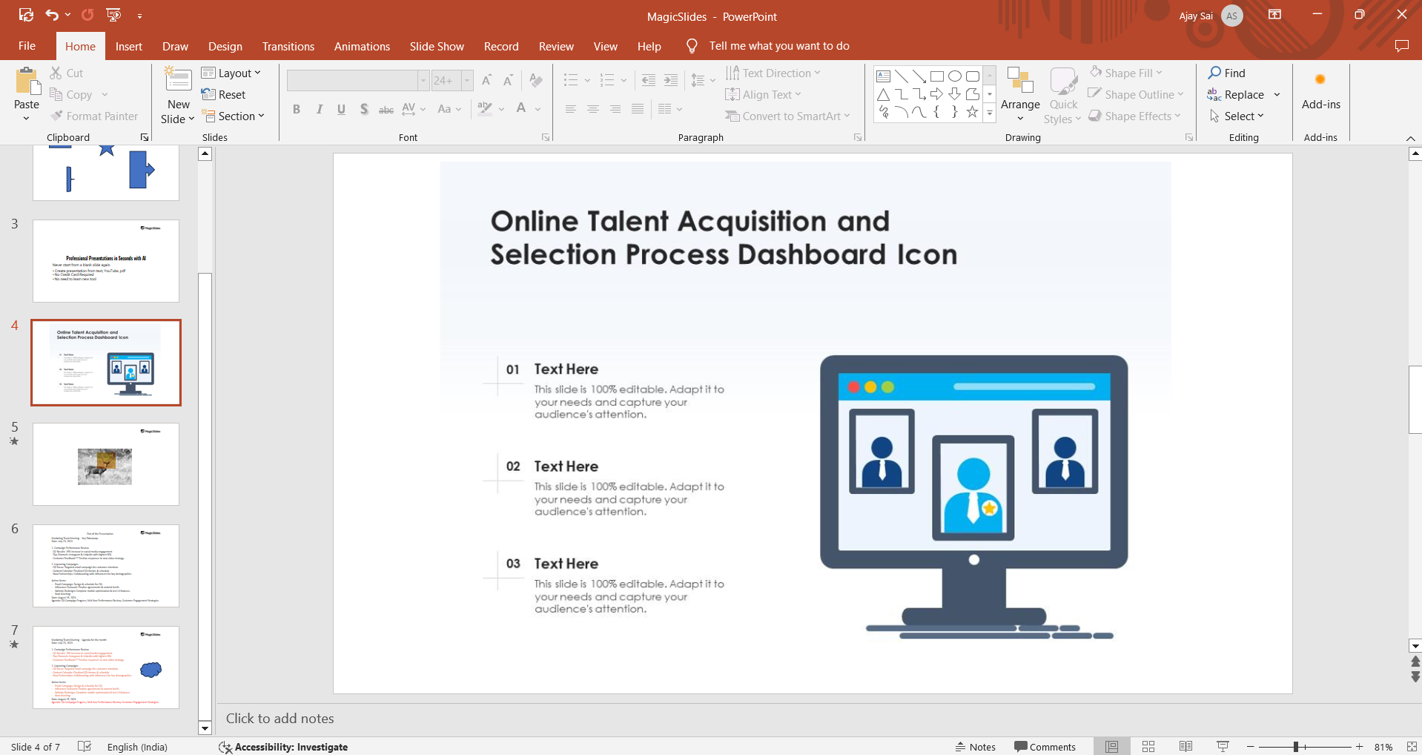Viewport: 1422px width, 755px height.
Task: Expand the Layout dropdown
Action: [231, 73]
